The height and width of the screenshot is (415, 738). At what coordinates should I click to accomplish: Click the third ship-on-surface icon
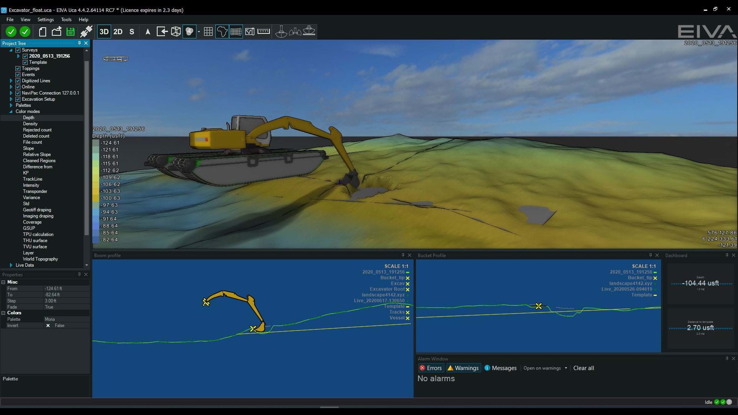[x=309, y=31]
